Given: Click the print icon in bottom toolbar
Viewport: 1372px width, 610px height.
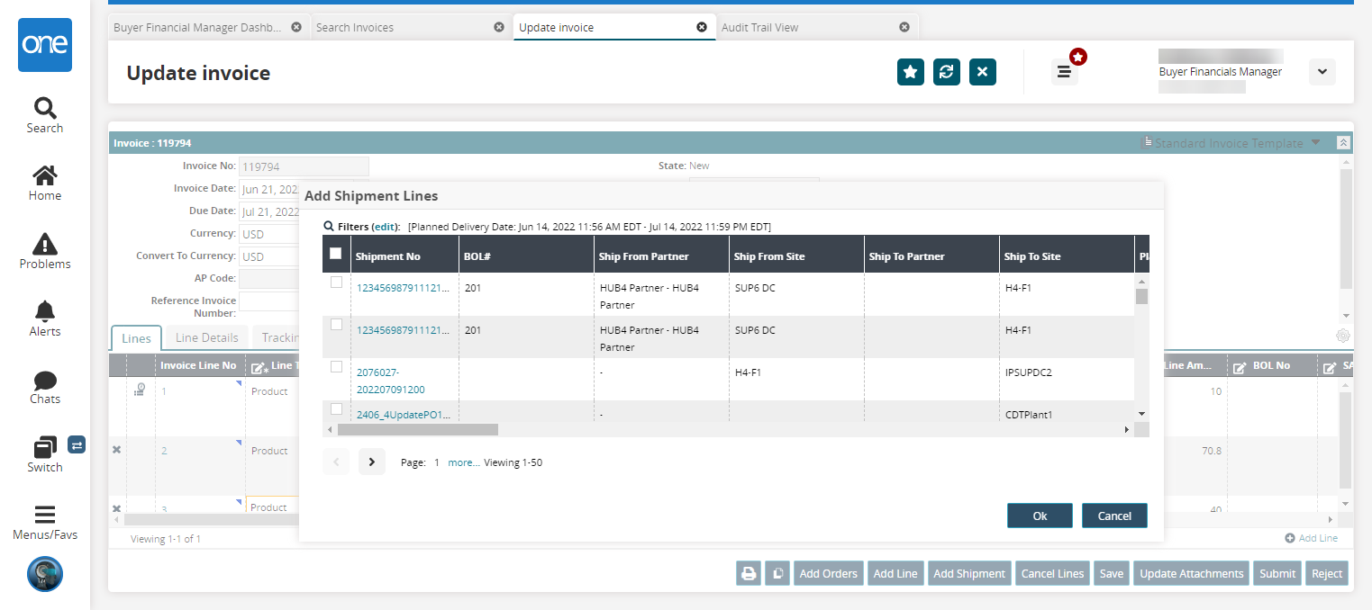Looking at the screenshot, I should 749,574.
